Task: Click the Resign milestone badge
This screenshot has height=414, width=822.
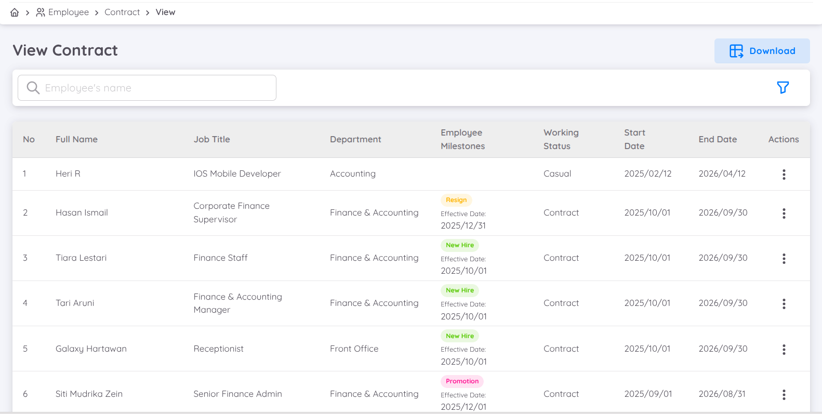Action: 456,200
